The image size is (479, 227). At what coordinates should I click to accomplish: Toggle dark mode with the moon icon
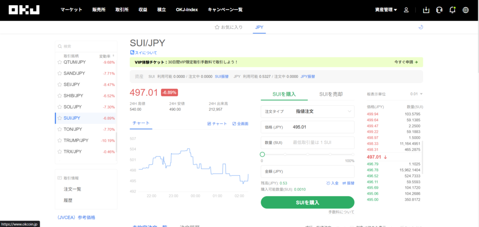420,28
